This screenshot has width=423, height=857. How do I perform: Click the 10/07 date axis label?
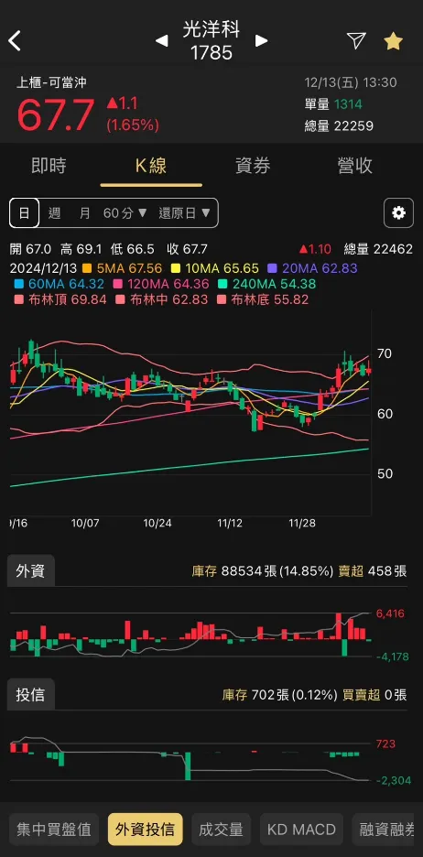pyautogui.click(x=85, y=523)
